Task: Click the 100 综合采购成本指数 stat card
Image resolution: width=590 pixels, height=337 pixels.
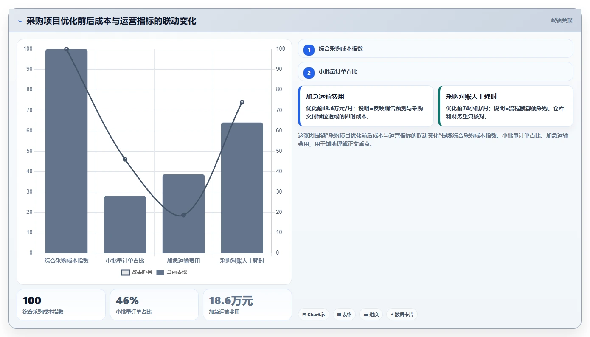Action: [x=61, y=305]
